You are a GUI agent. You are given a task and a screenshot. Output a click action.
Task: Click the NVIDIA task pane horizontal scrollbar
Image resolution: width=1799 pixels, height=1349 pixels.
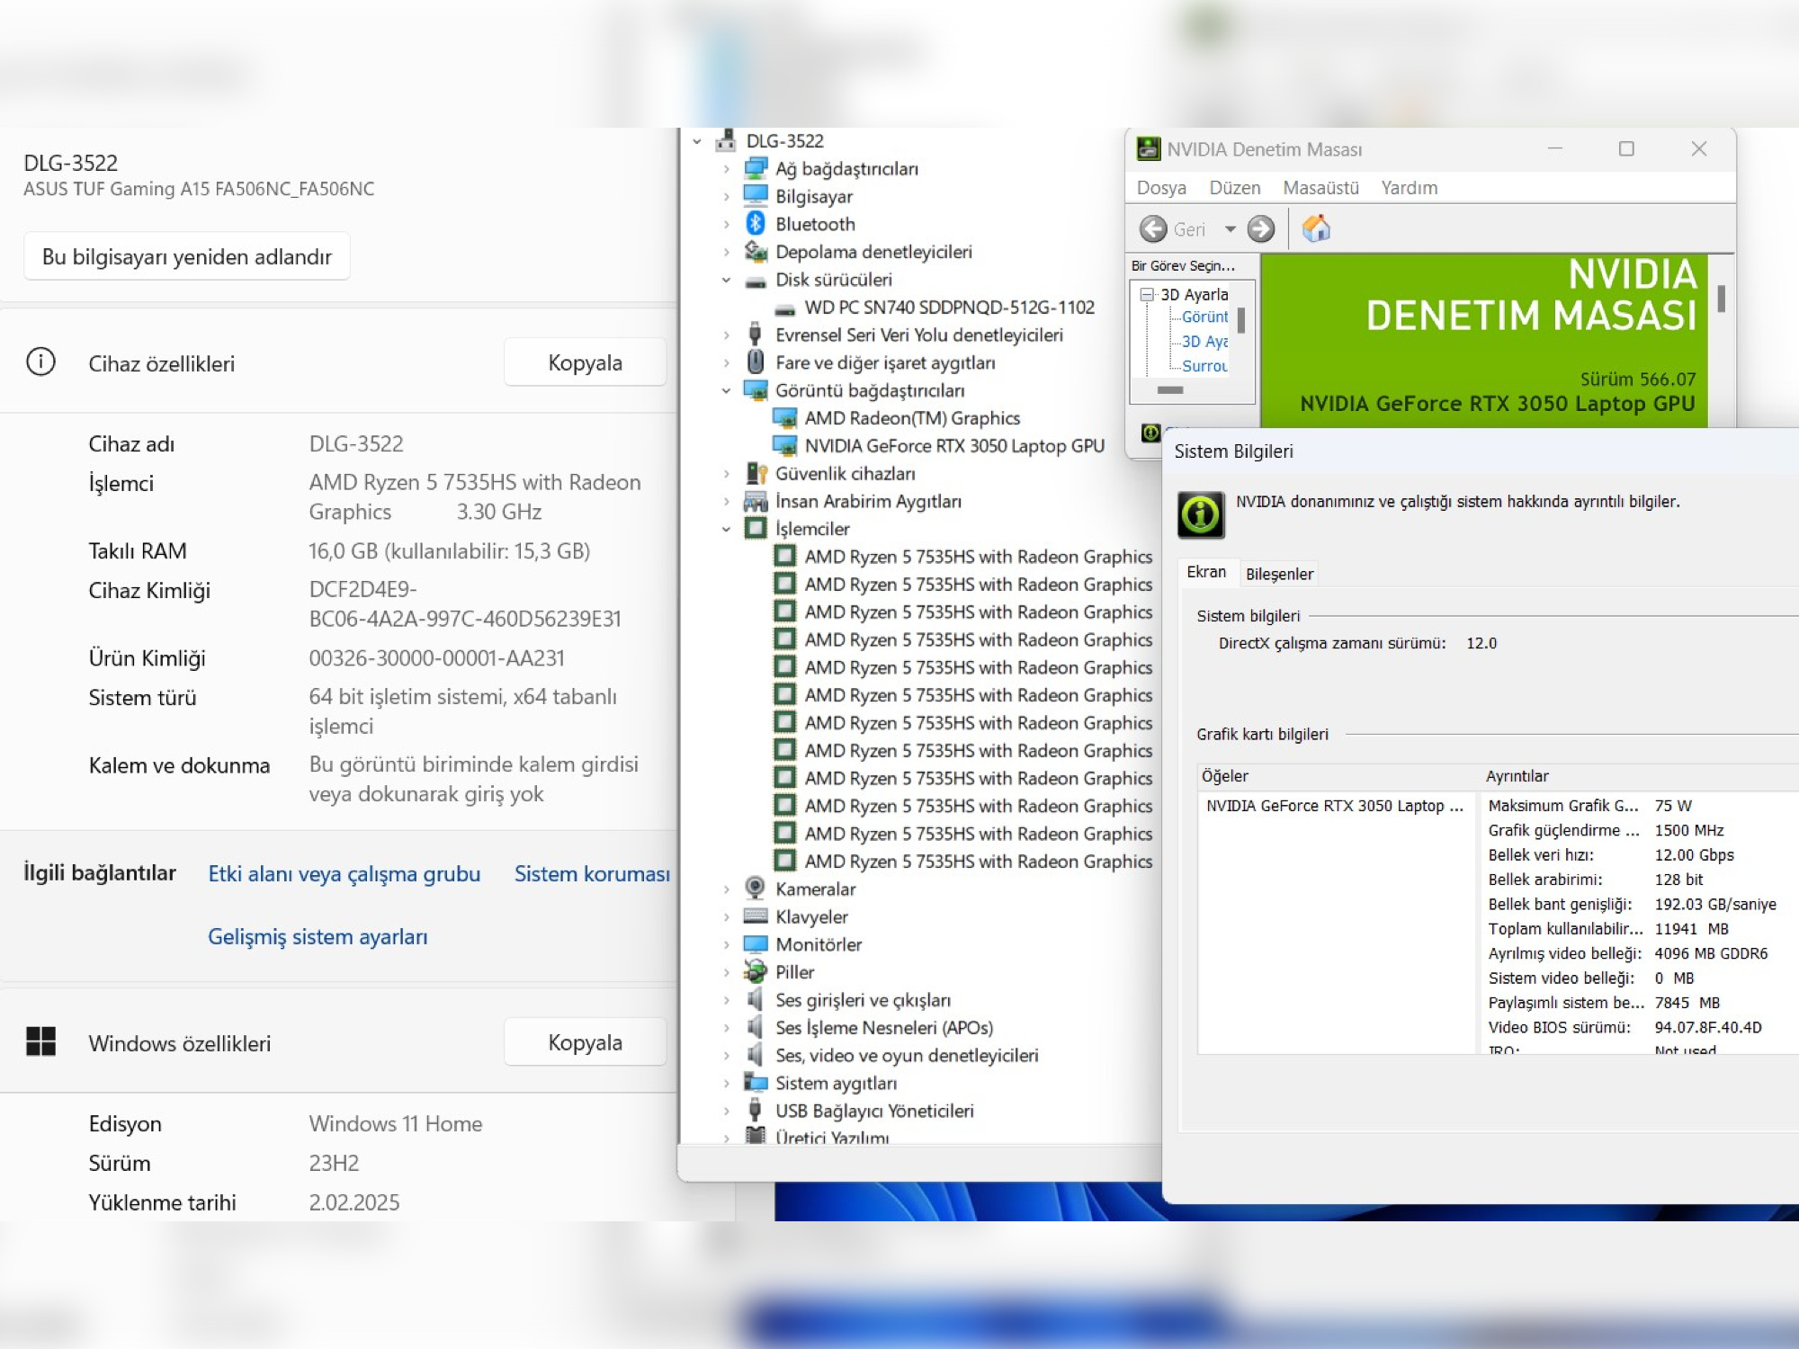(x=1170, y=389)
